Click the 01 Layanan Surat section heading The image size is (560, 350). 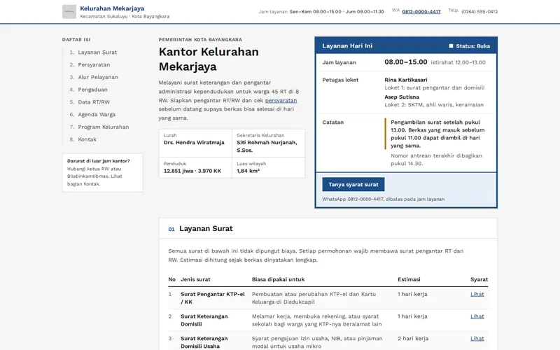coord(200,229)
